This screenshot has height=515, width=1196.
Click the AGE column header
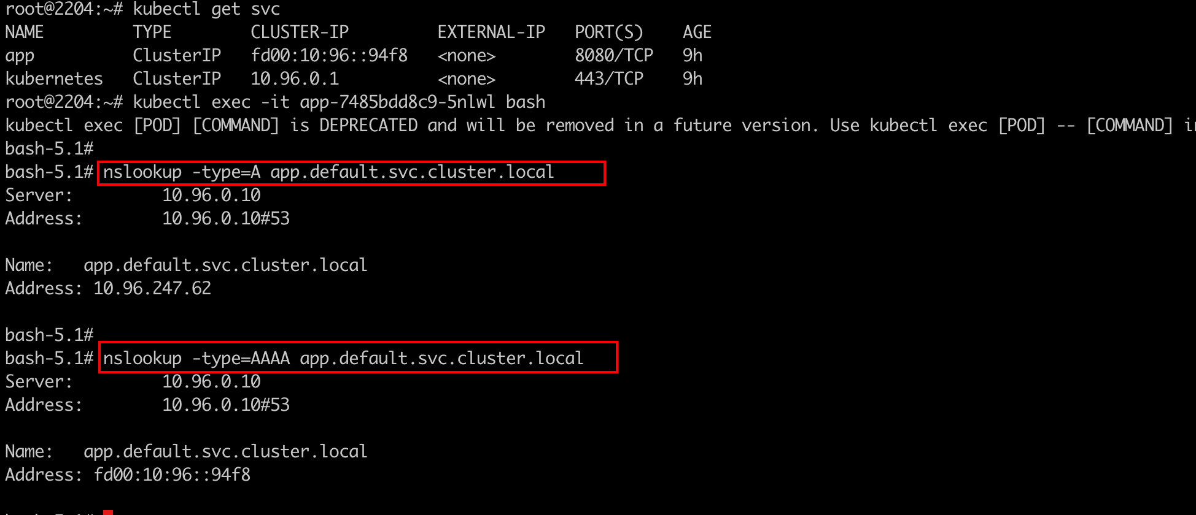697,32
